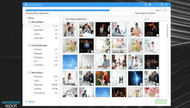Enable the Calendar checkbox
The image size is (190, 108).
click(32, 89)
